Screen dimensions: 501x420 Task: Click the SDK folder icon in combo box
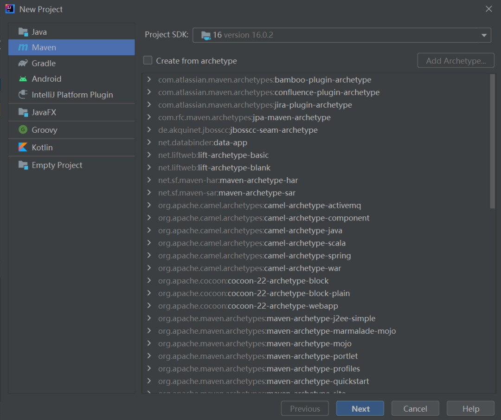click(206, 35)
